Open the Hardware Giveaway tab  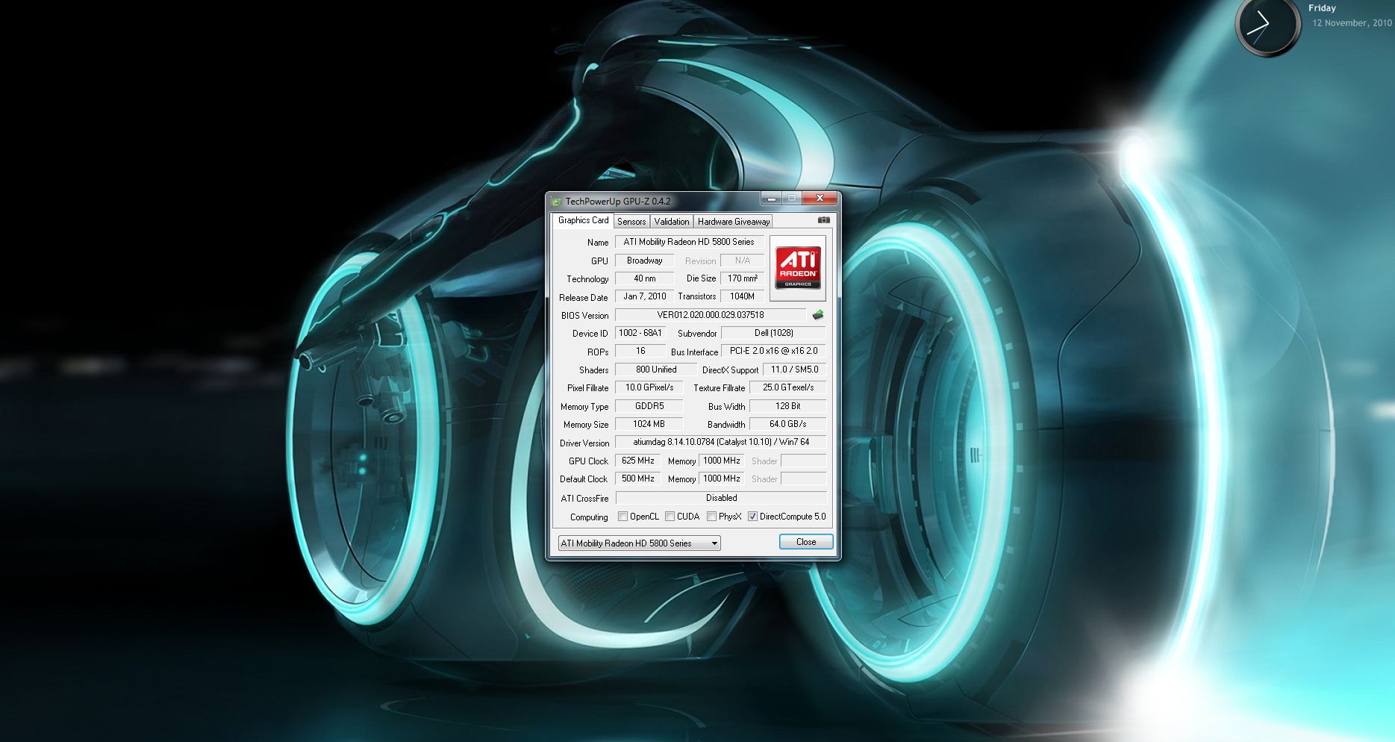[733, 222]
